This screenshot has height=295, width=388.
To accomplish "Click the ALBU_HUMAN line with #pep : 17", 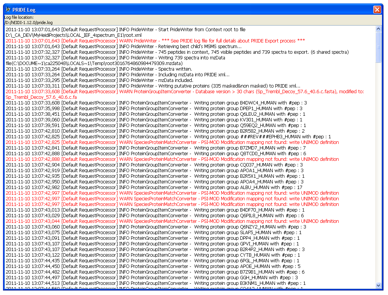I will pyautogui.click(x=154, y=187).
